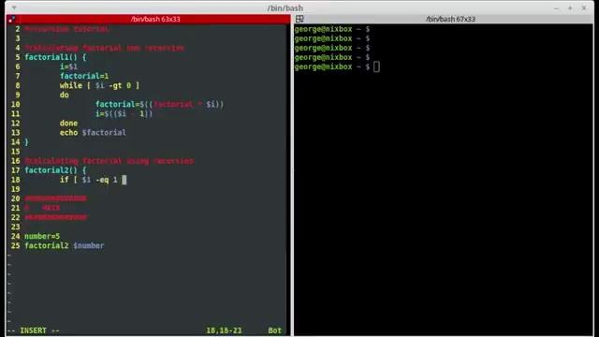Close the /bin/bash window
The height and width of the screenshot is (337, 599).
point(584,8)
